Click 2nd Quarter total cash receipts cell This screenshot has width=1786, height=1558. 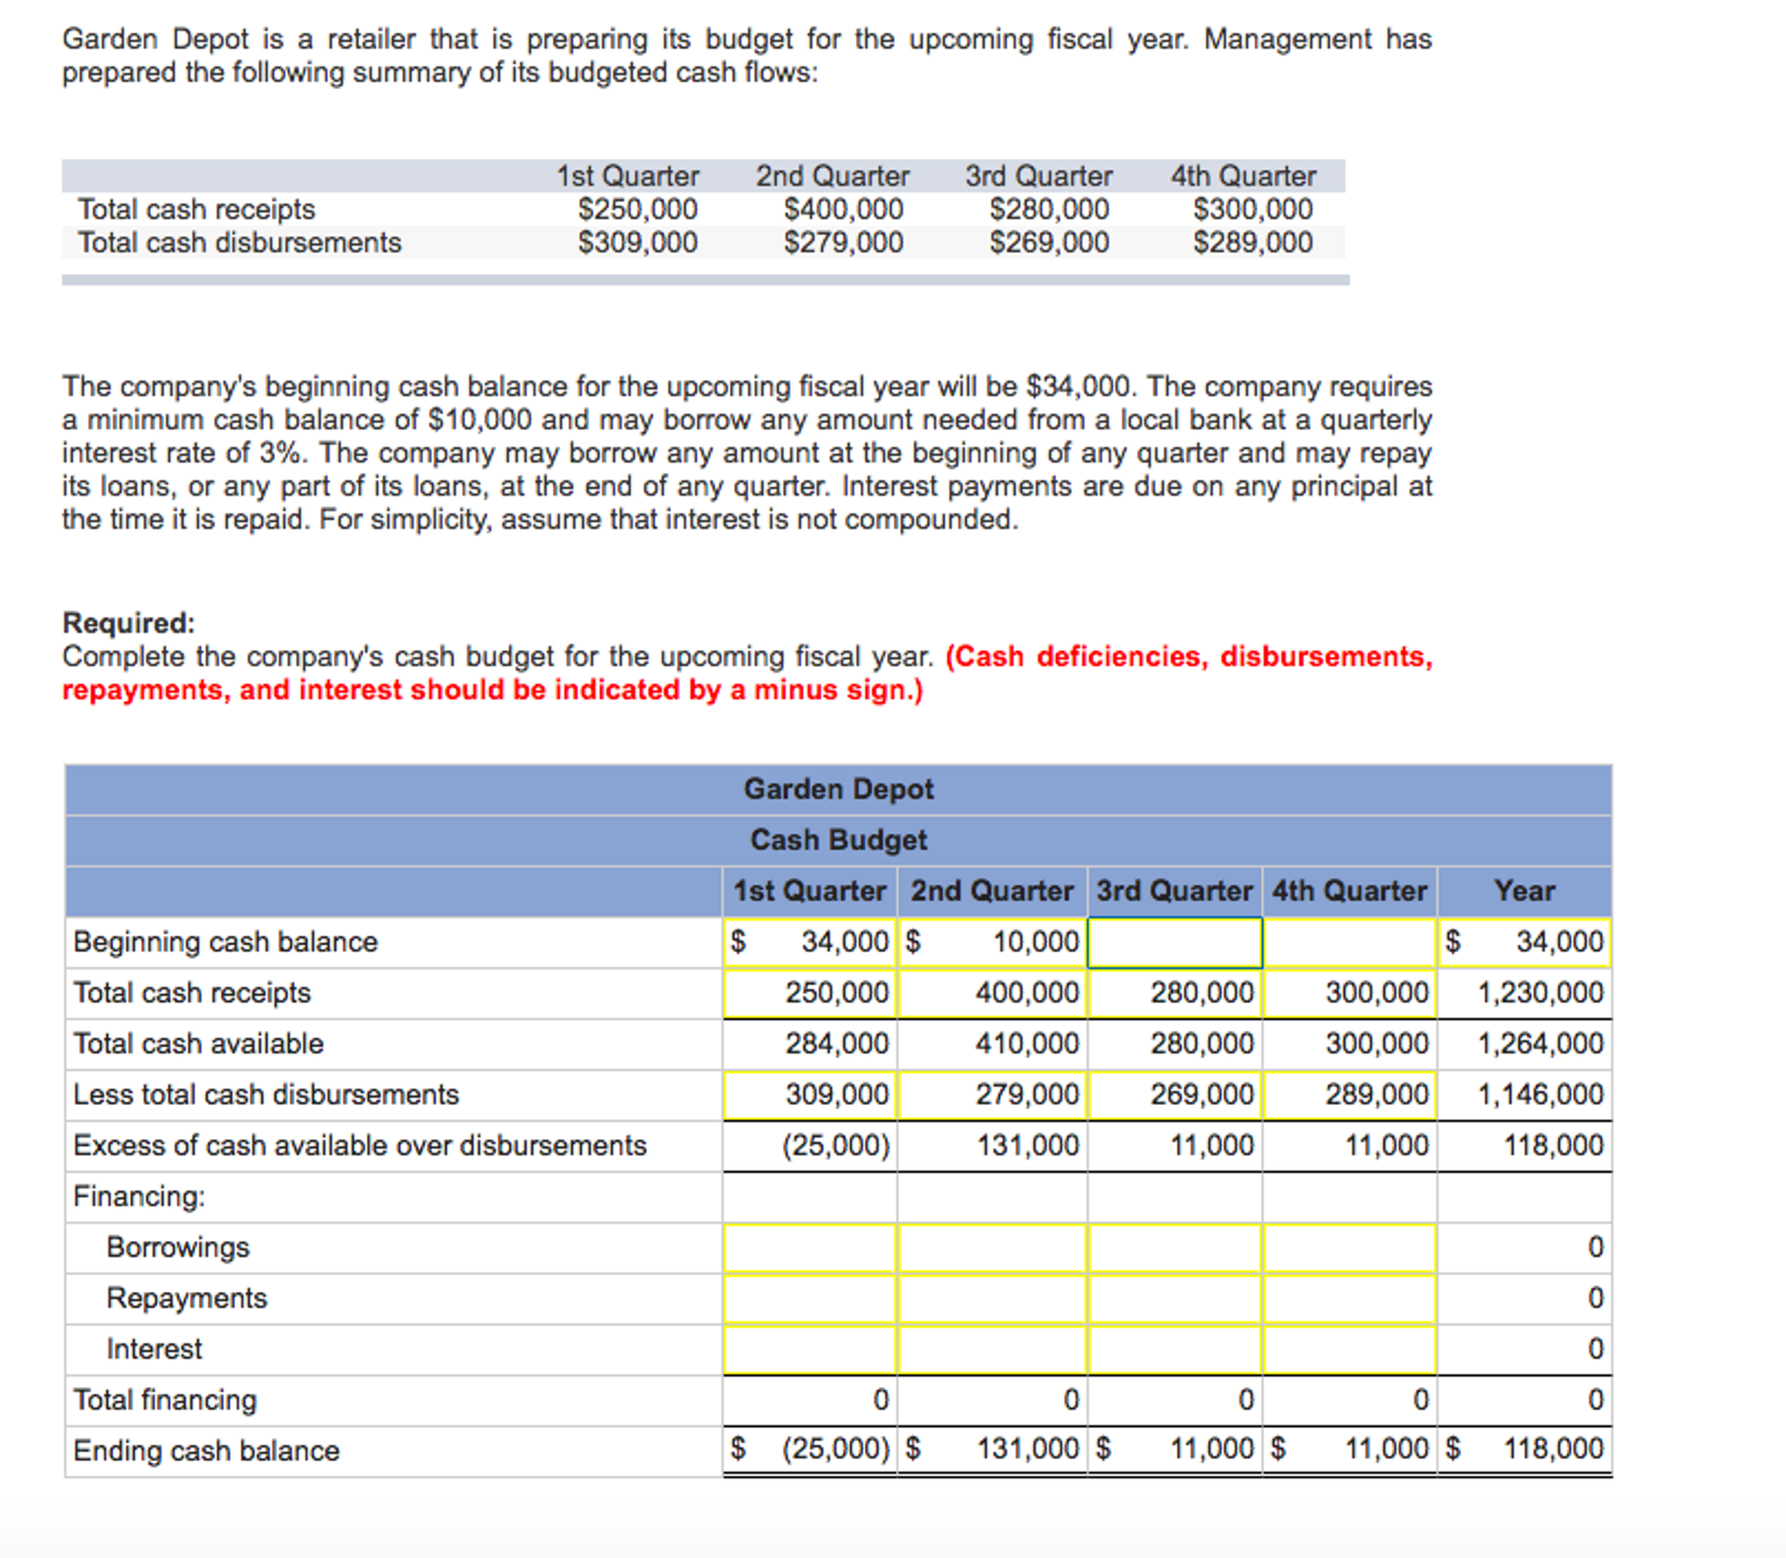tap(993, 992)
